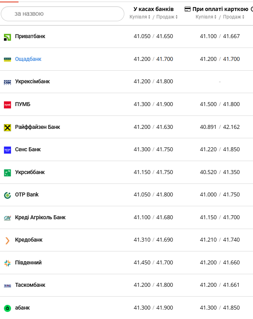Click the ПУМБ red logo icon
253x319 pixels.
(7, 105)
